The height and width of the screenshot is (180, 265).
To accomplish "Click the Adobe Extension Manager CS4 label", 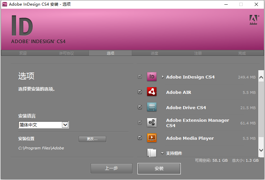I will (x=197, y=123).
